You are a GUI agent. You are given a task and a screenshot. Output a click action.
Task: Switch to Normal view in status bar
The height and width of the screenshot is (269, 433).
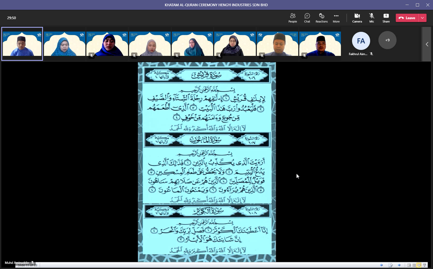409,265
